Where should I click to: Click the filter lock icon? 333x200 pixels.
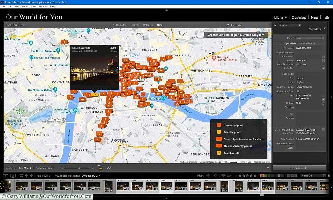pyautogui.click(x=329, y=176)
